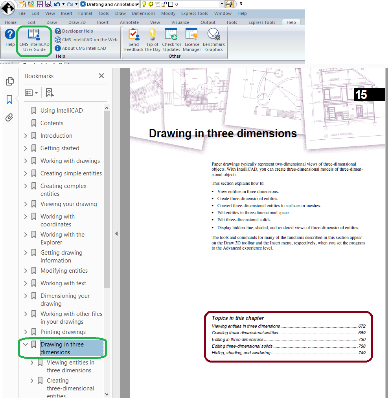Open the bookmark options dropdown menu
This screenshot has height=401, width=390.
pos(31,93)
